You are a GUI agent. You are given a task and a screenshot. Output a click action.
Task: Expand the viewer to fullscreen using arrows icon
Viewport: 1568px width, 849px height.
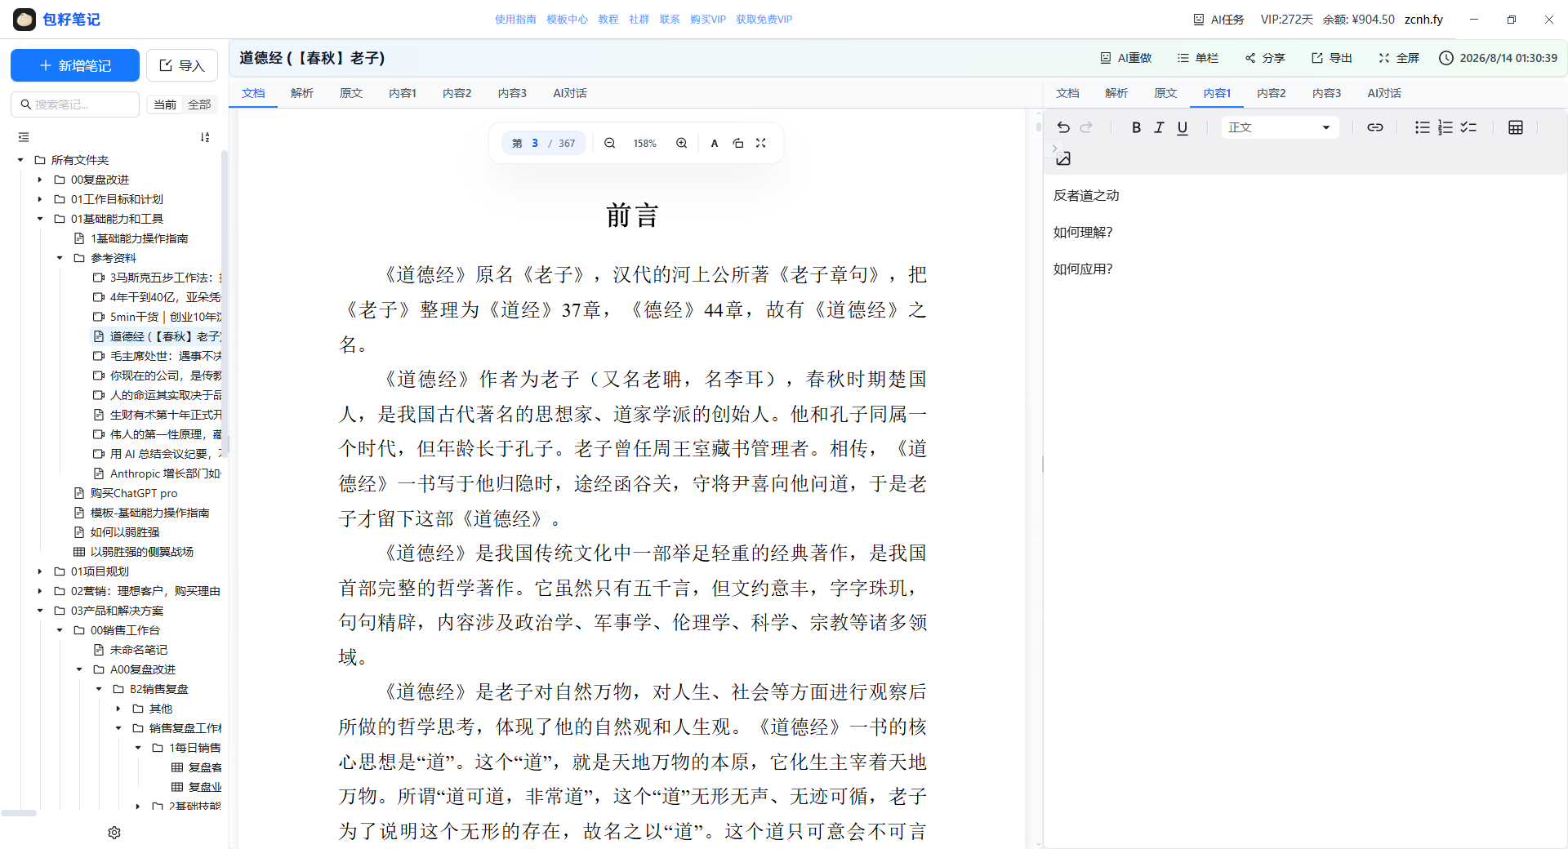(761, 143)
